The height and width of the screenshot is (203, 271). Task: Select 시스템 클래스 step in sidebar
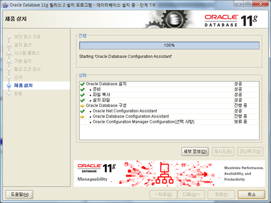click(27, 53)
